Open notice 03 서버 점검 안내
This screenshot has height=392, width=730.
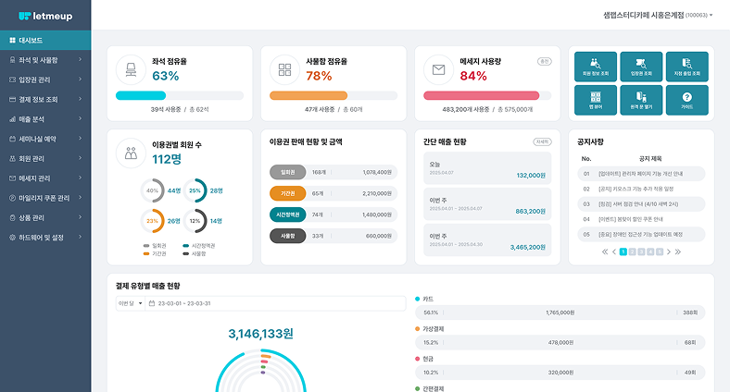point(641,204)
